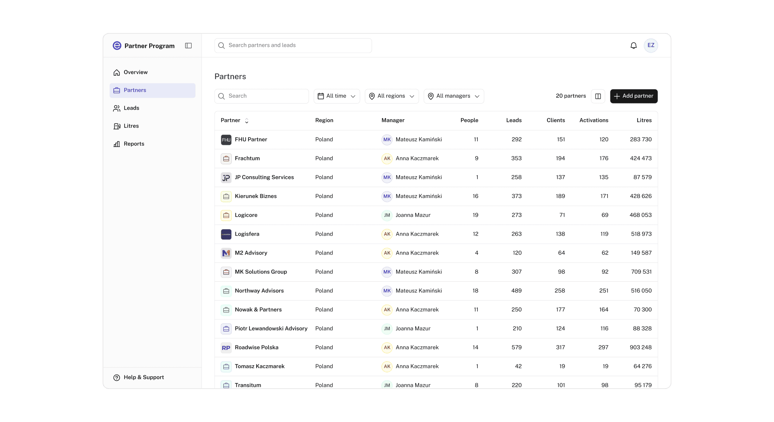
Task: Click the Roadwise Polska RP logo
Action: click(x=226, y=348)
